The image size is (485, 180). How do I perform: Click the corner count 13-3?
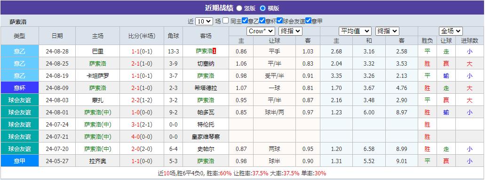[173, 52]
